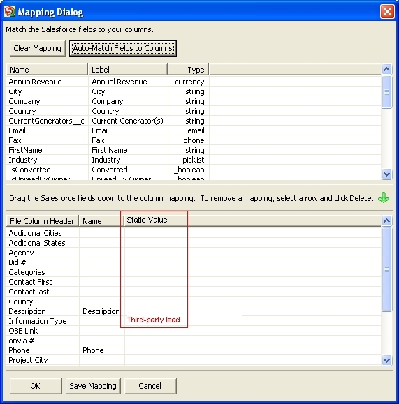Select the CurrentGenerators__c field

click(46, 121)
